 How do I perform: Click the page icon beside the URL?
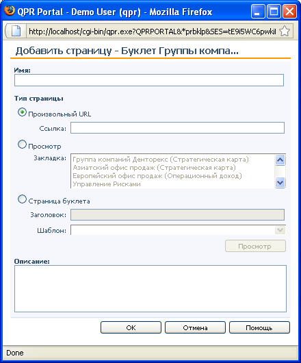(16, 31)
